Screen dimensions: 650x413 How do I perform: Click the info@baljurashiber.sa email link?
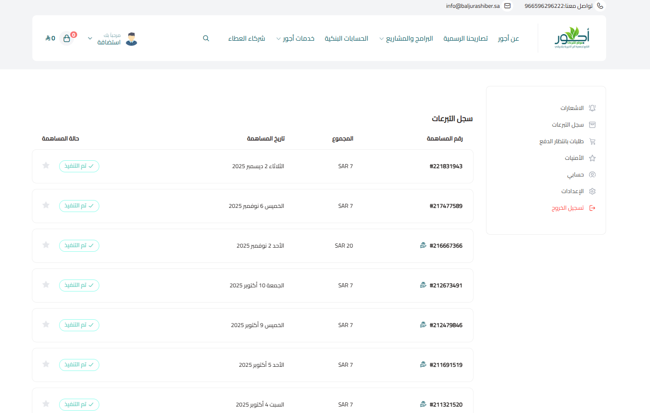[473, 6]
